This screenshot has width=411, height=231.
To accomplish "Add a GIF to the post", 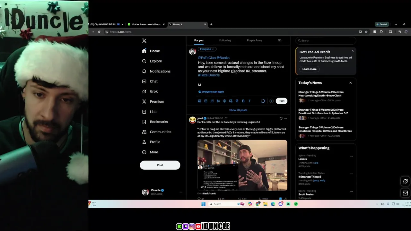I will click(x=206, y=101).
